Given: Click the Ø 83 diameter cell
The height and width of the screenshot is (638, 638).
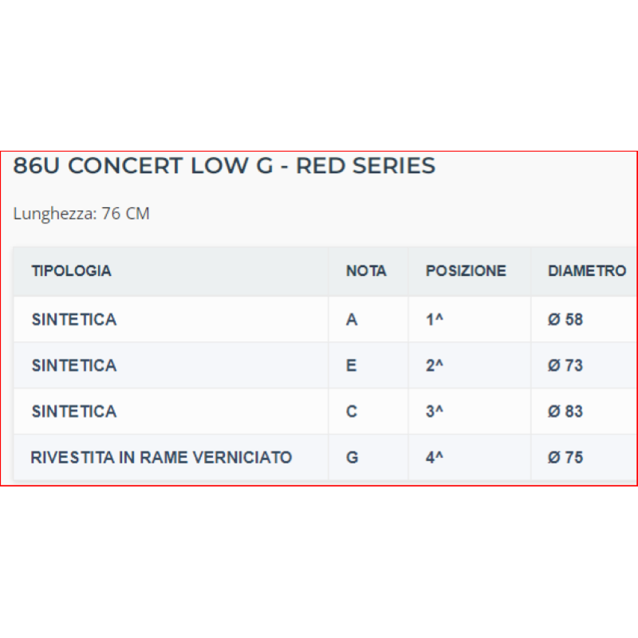Looking at the screenshot, I should [x=565, y=412].
